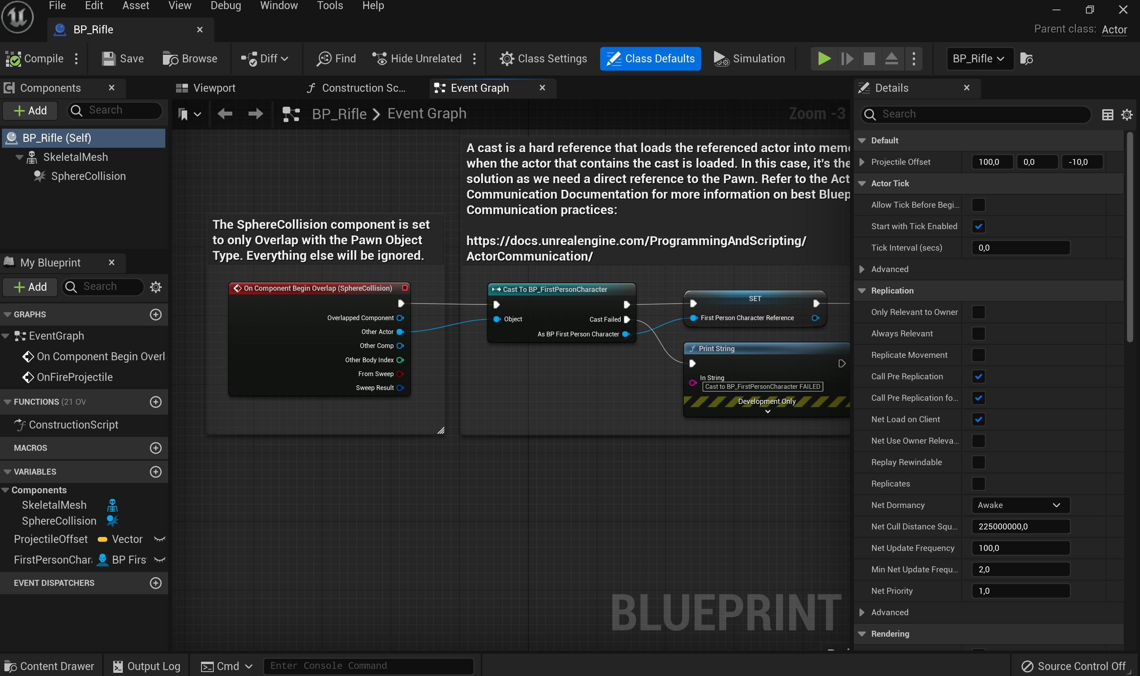
Task: Uncheck Net Load on Client
Action: 978,419
